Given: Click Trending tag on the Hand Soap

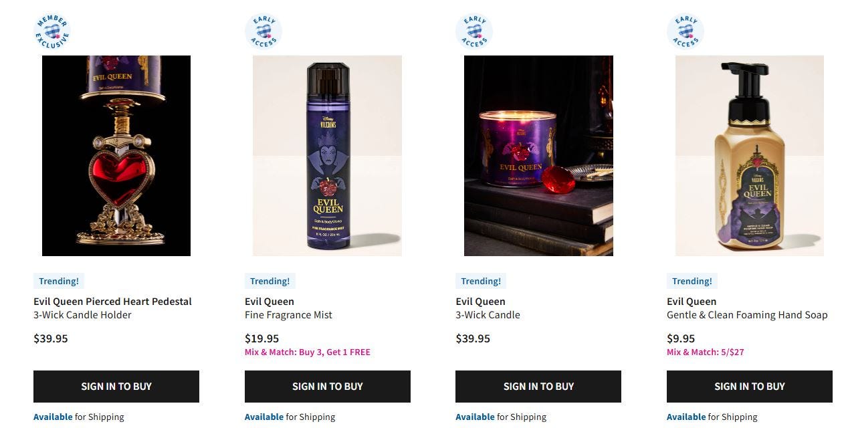Looking at the screenshot, I should tap(692, 282).
